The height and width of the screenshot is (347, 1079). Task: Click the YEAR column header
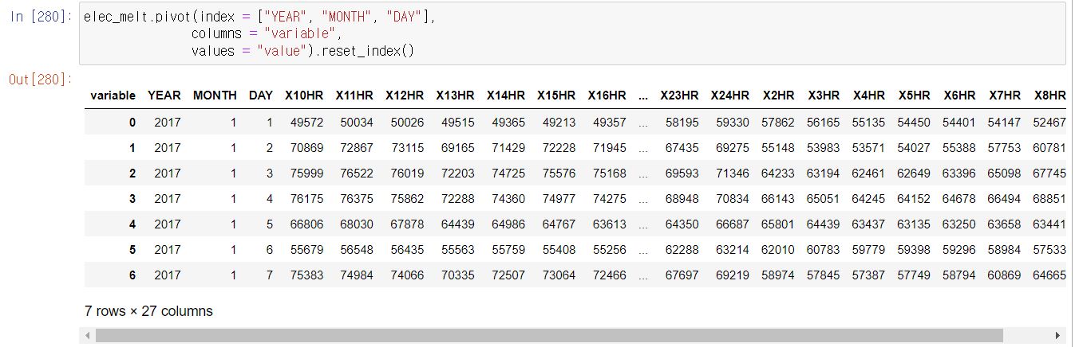coord(164,96)
